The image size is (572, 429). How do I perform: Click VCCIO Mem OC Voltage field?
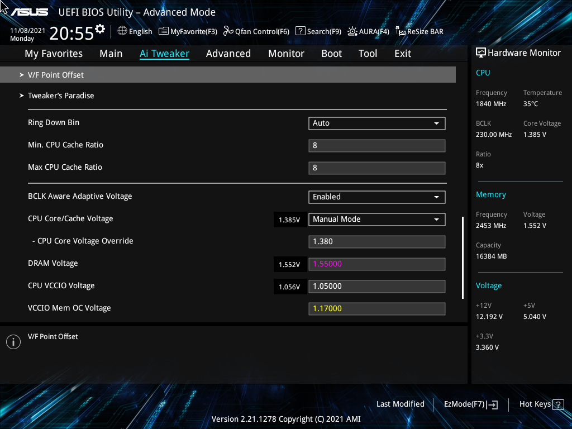(377, 308)
